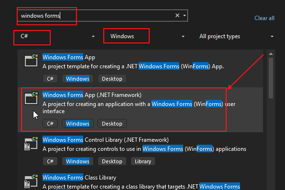The image size is (285, 190).
Task: Select Windows Forms App (.NET Framework) title
Action: 92,95
